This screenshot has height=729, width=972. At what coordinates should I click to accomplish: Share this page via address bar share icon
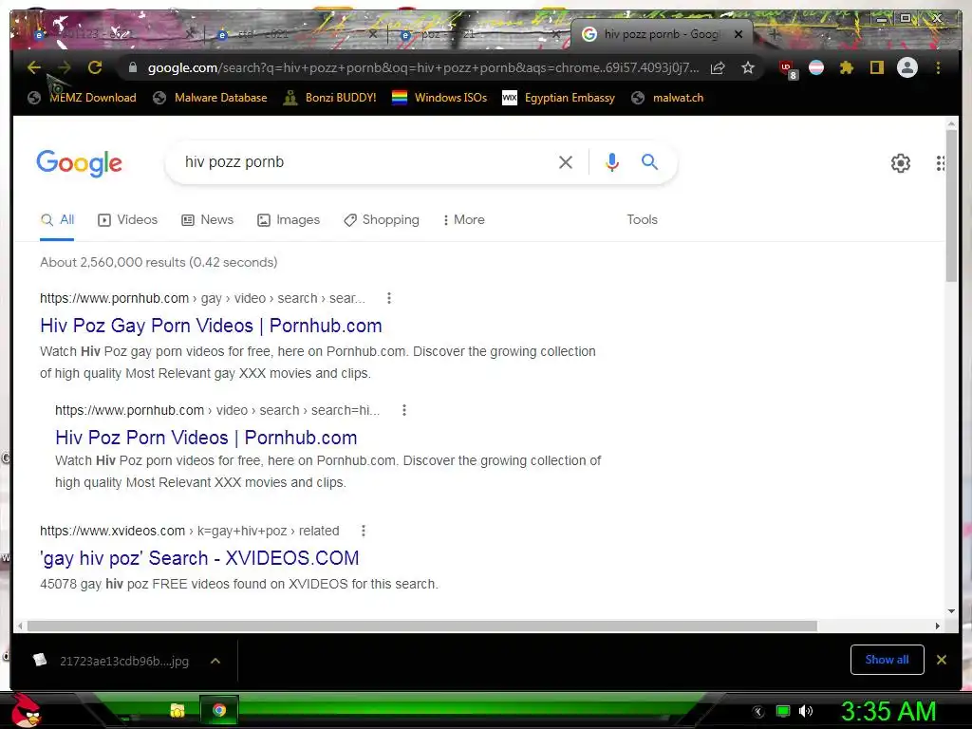point(718,67)
